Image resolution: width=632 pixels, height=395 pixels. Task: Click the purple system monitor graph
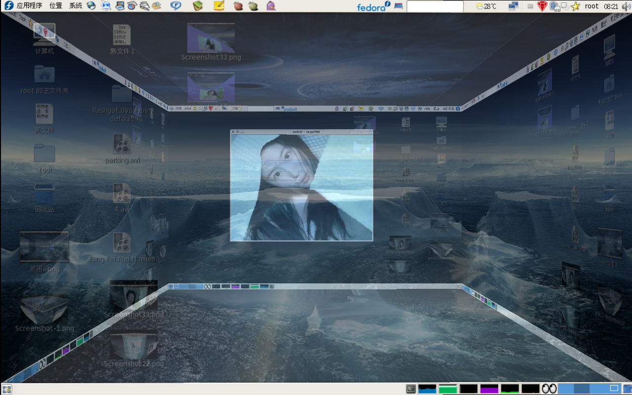[x=489, y=389]
